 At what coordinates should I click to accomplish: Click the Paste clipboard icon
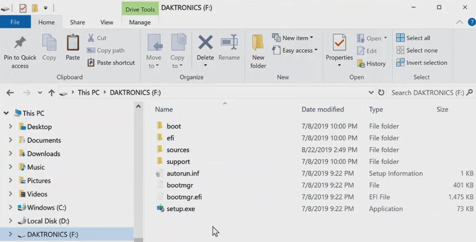tap(73, 43)
